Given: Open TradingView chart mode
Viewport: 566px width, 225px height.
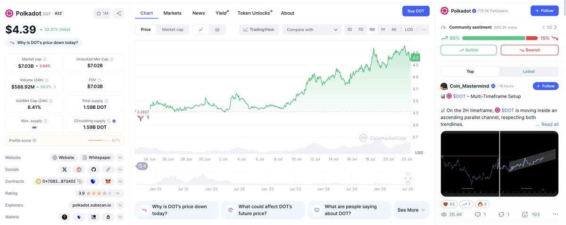Looking at the screenshot, I should click(x=258, y=29).
